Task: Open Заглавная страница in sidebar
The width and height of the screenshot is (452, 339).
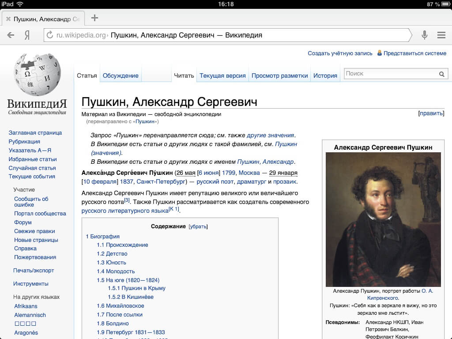Action: tap(35, 132)
